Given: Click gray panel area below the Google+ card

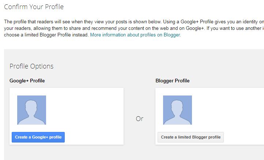Looking at the screenshot, I should 66,152.
